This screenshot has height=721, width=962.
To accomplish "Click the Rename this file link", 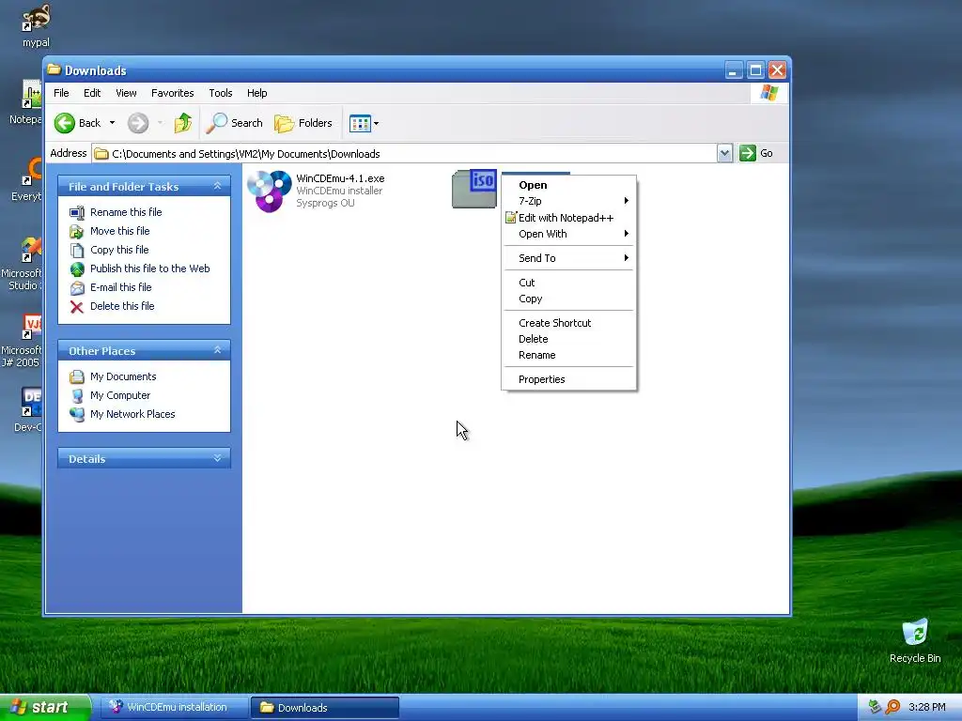I will pyautogui.click(x=126, y=212).
